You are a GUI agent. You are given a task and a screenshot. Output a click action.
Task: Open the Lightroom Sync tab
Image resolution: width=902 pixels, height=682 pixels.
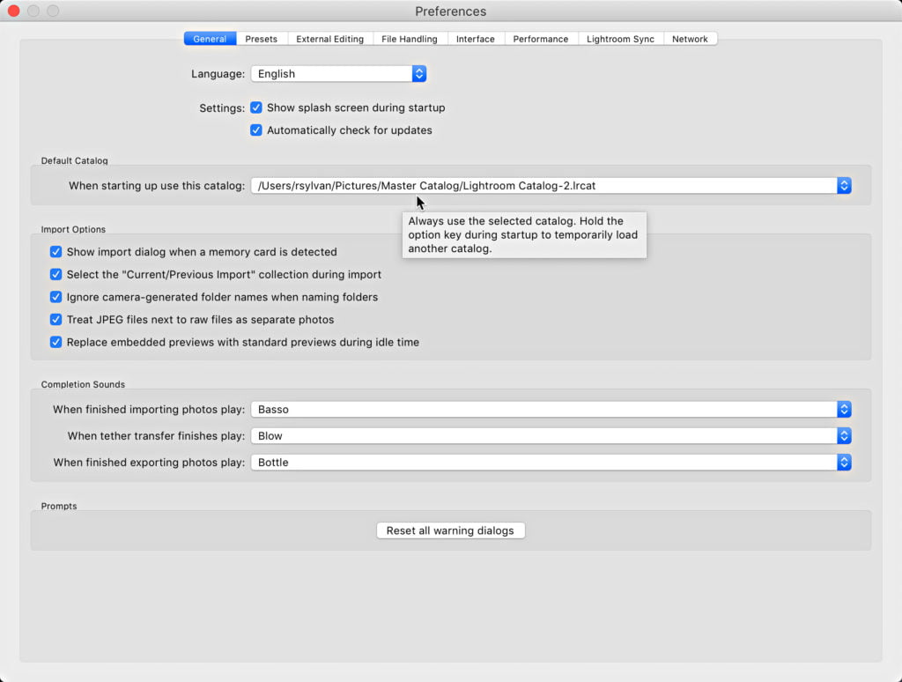point(620,39)
